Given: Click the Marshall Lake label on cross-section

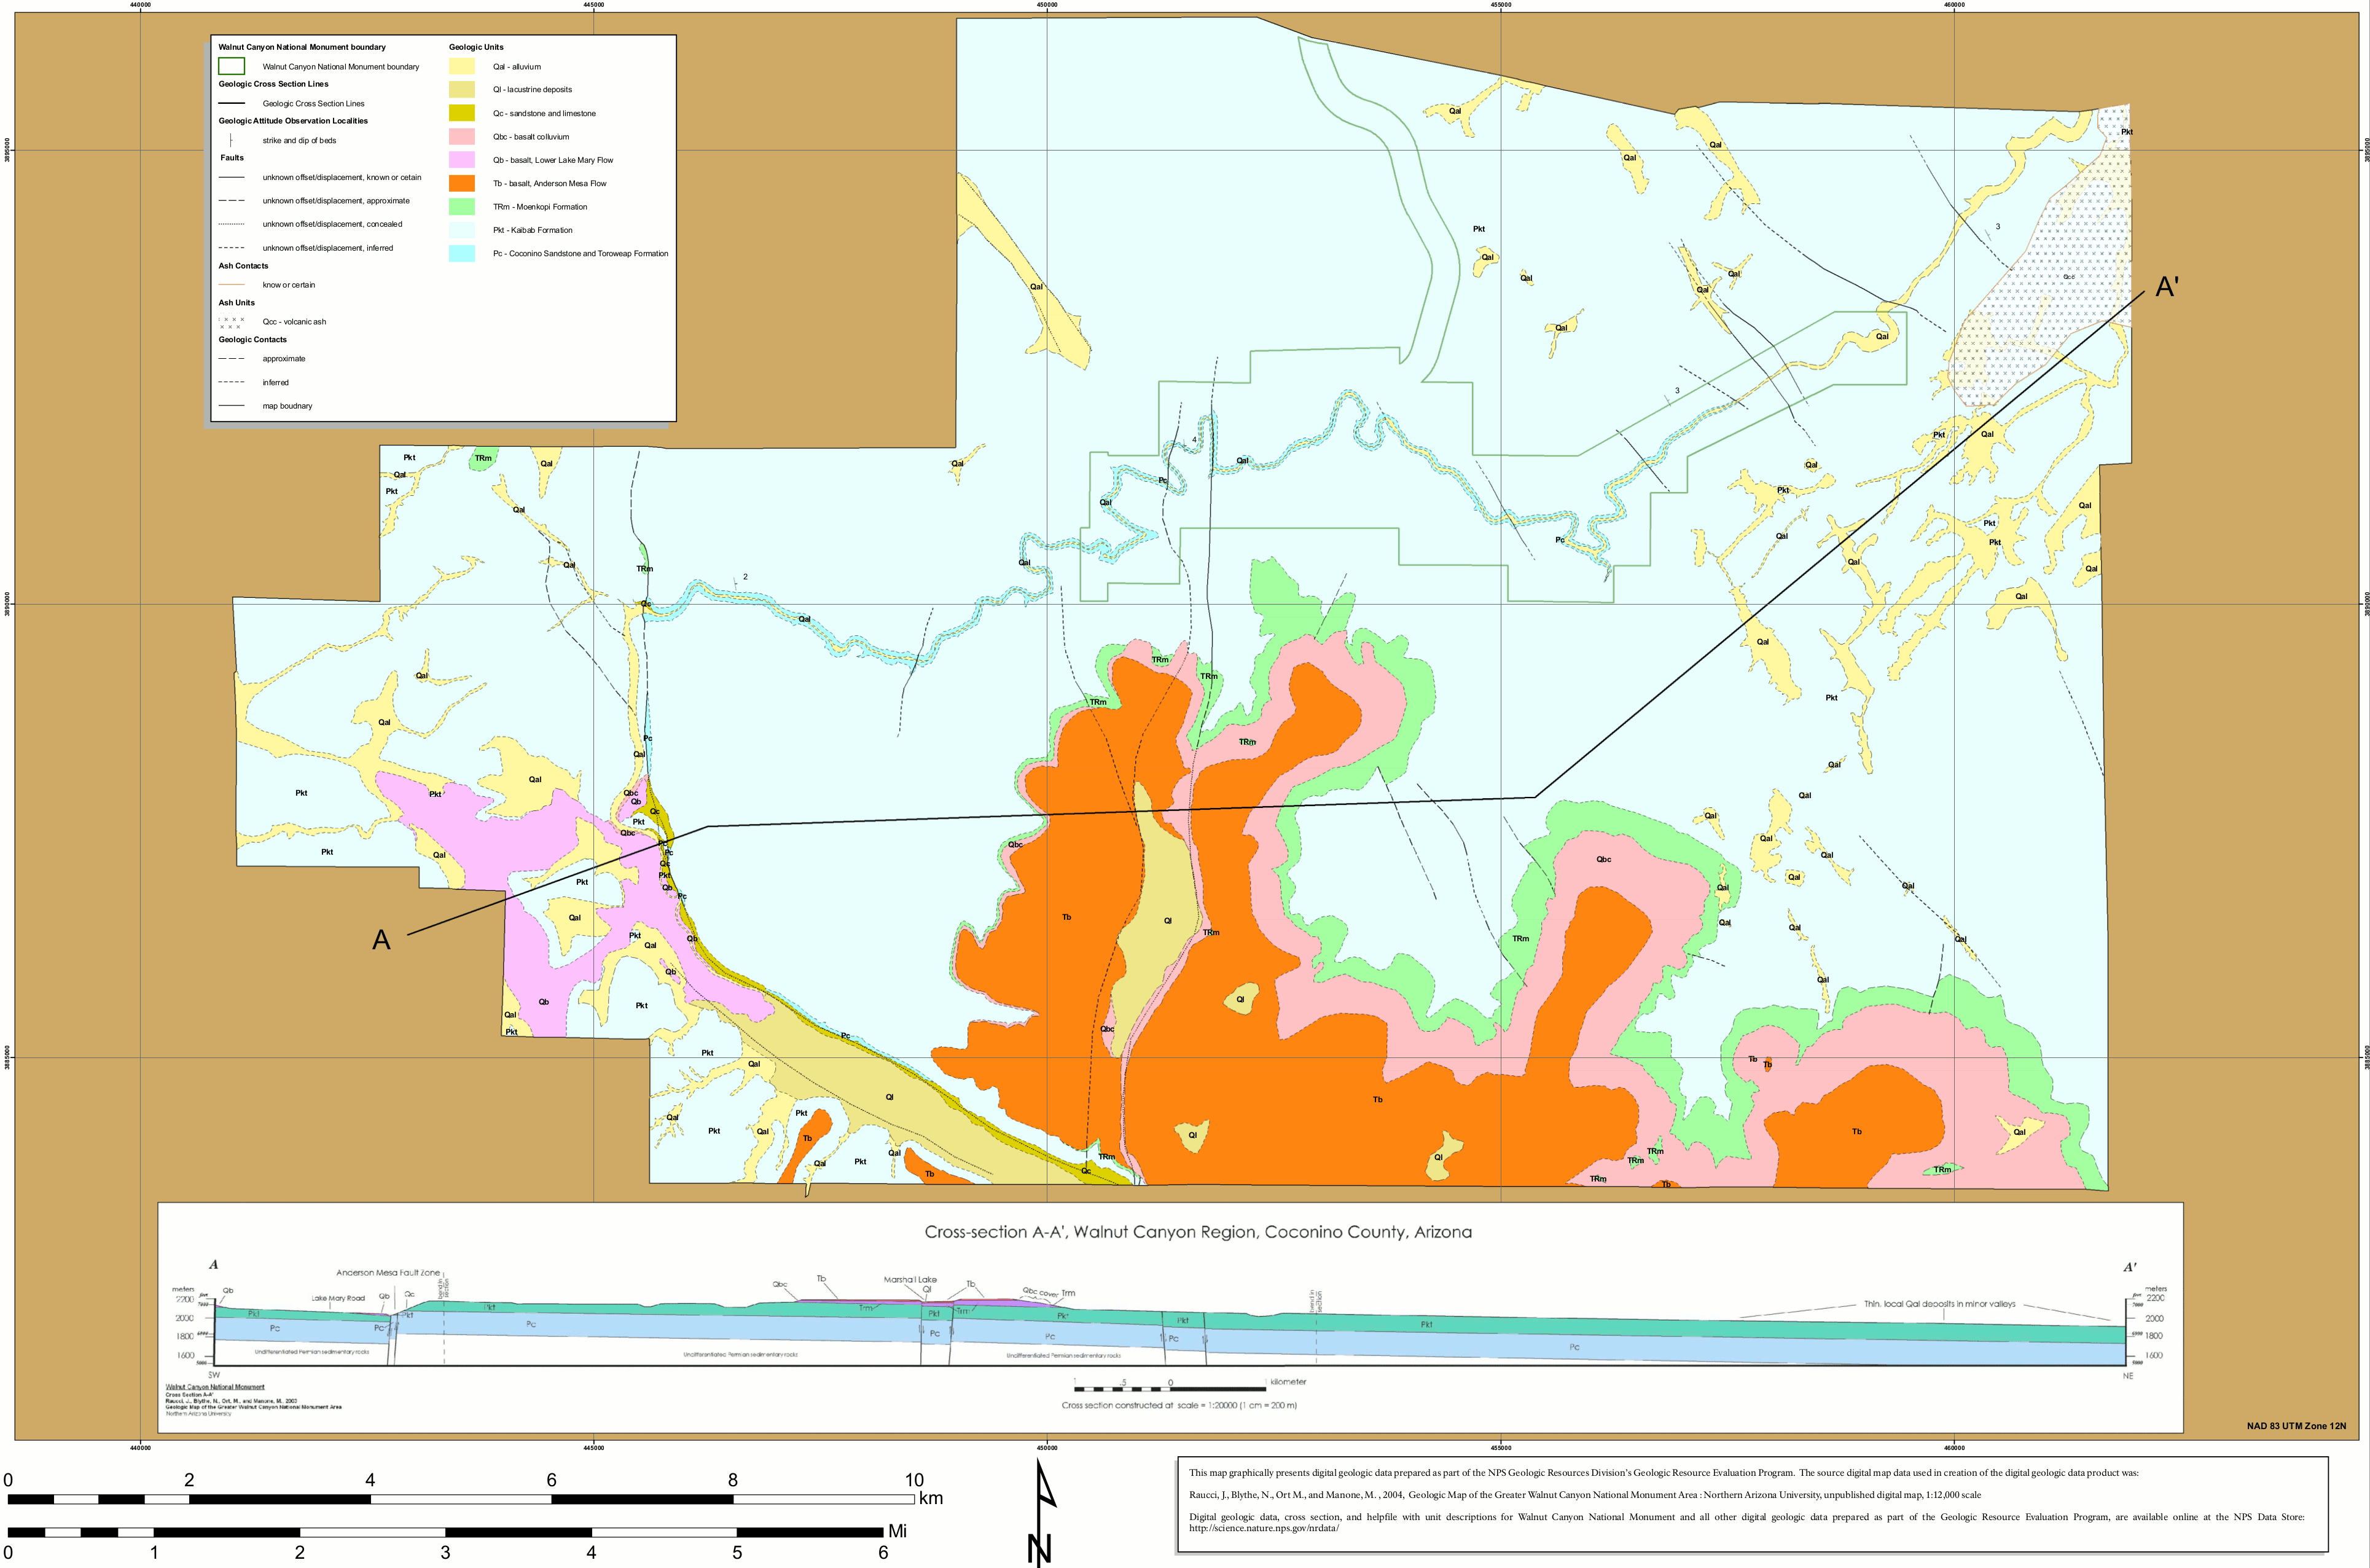Looking at the screenshot, I should (910, 1279).
